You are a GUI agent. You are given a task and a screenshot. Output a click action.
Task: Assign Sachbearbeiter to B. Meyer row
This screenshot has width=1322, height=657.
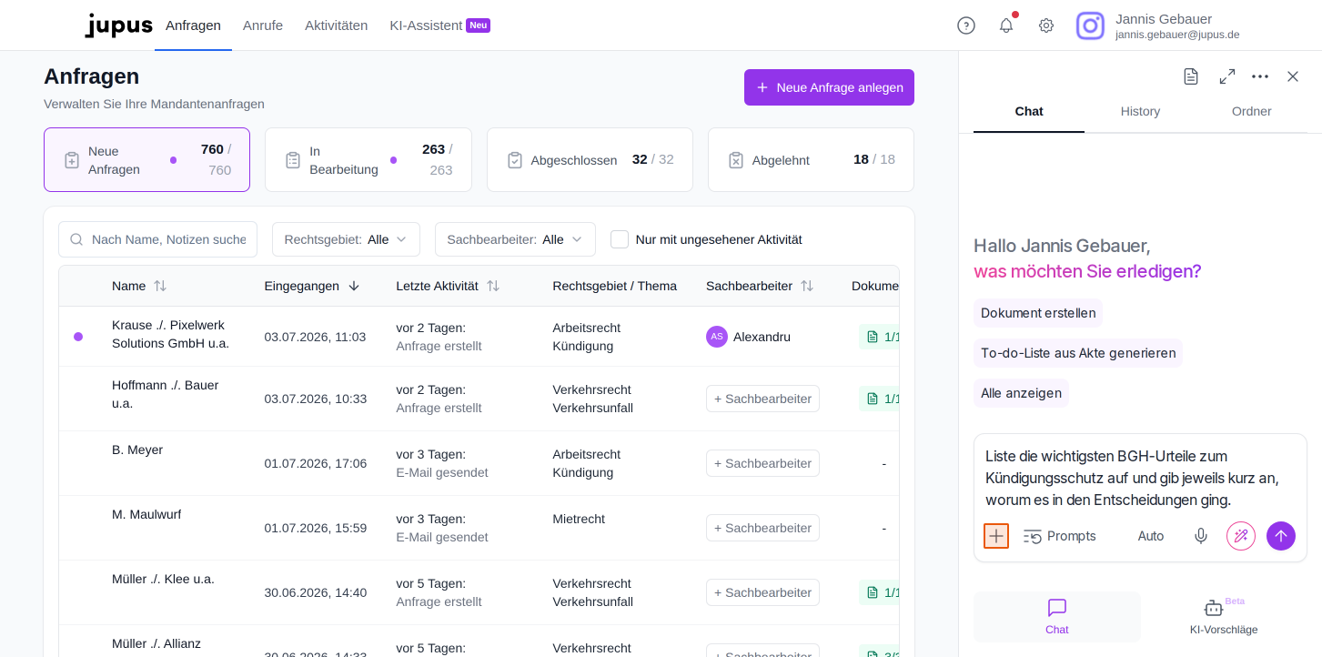point(762,463)
